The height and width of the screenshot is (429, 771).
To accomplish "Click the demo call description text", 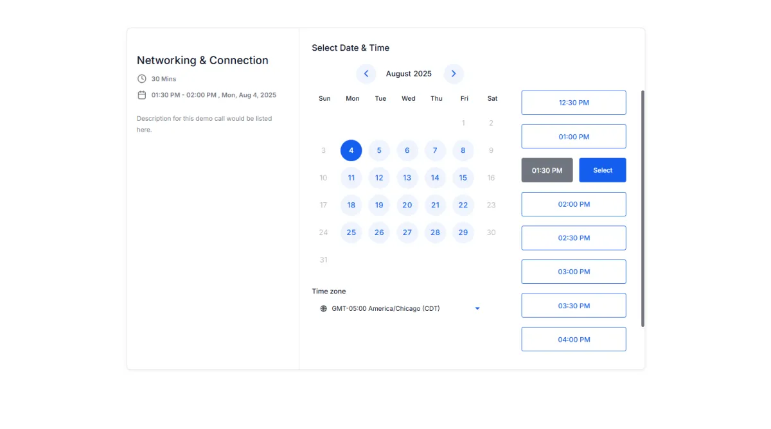I will pos(204,124).
